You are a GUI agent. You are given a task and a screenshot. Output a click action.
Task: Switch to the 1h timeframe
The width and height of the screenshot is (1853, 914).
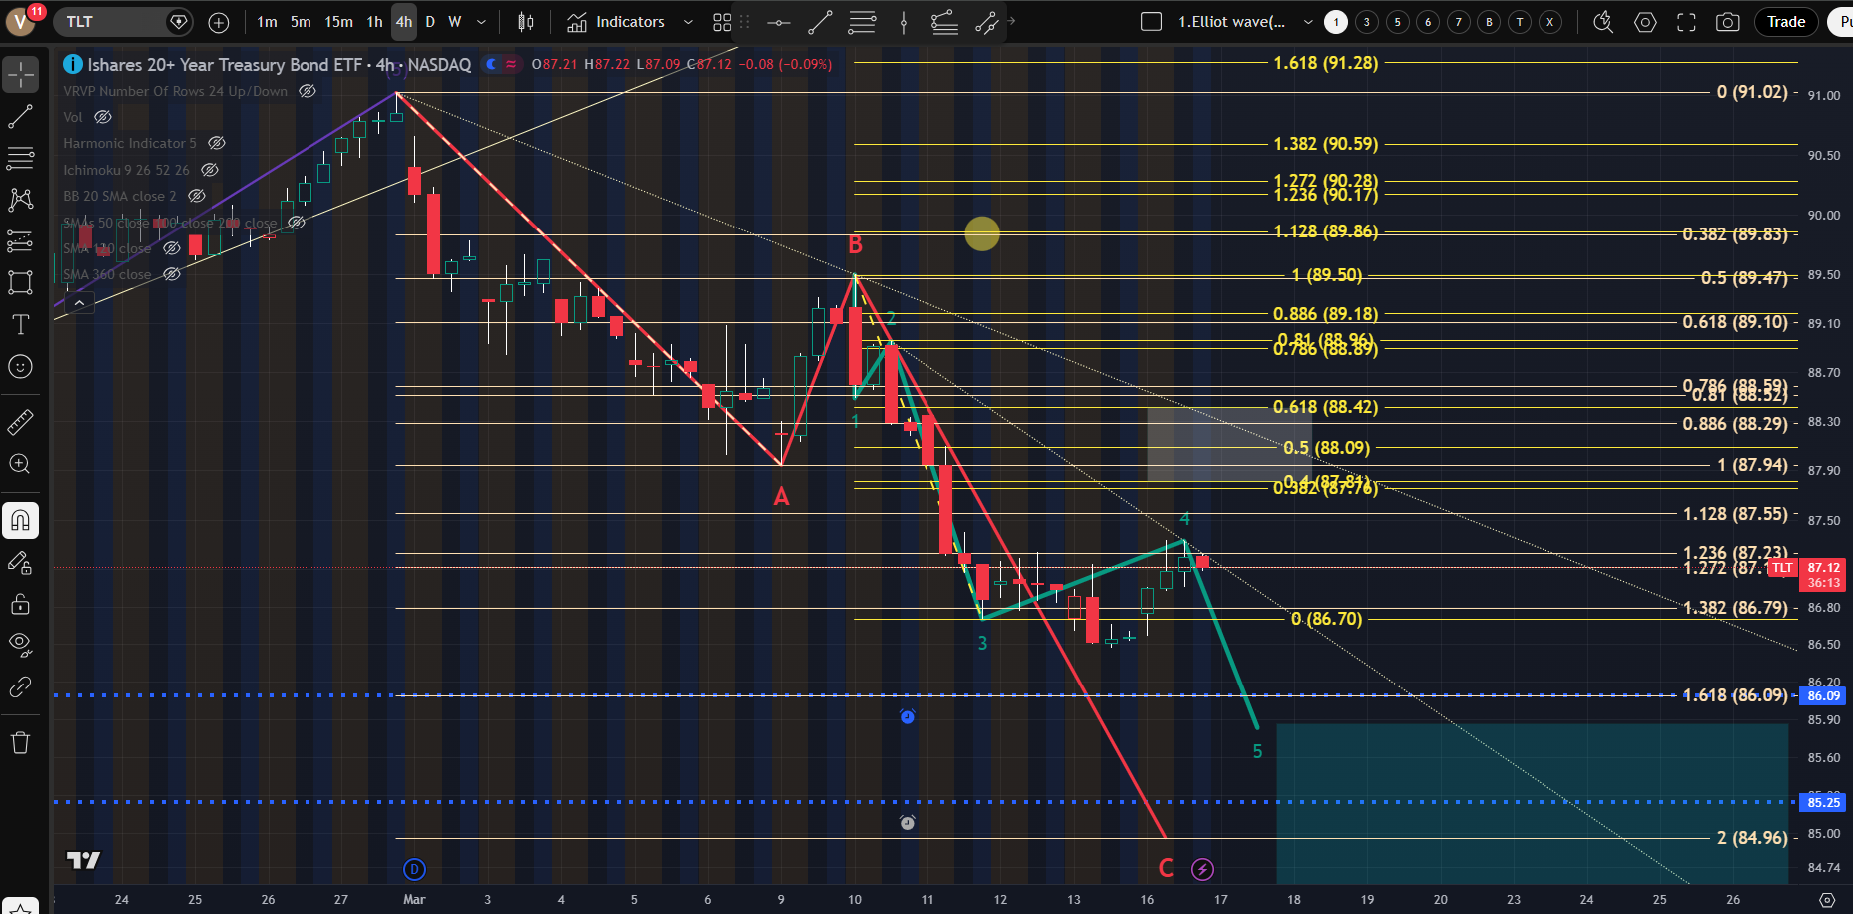coord(374,22)
